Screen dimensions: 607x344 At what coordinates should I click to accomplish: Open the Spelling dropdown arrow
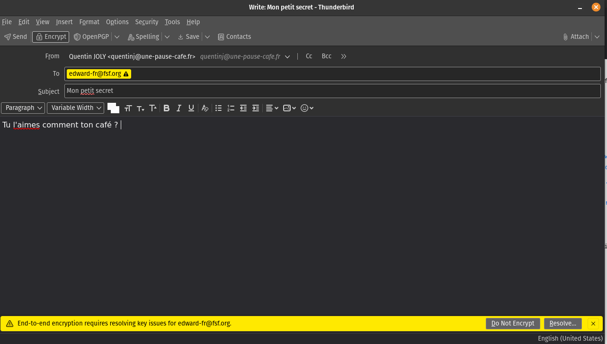167,37
